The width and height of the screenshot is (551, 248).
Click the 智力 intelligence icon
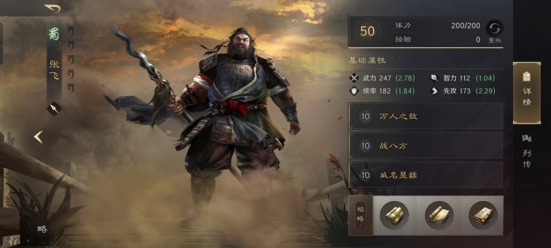434,78
